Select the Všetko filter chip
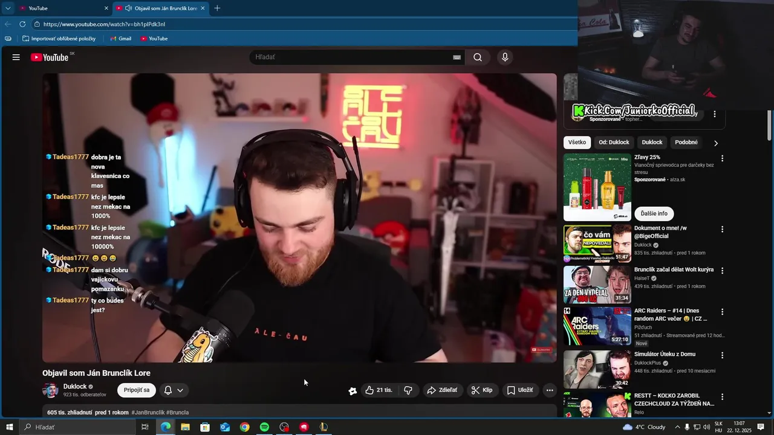This screenshot has width=774, height=435. [x=577, y=143]
